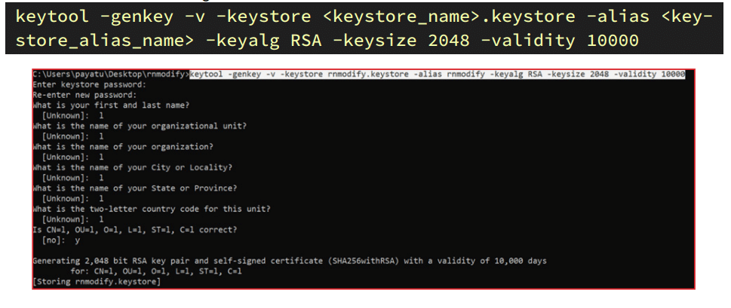This screenshot has width=731, height=308.
Task: Click the path C:\Users\payatu\Desktop\rnmodify prompt
Action: (x=111, y=75)
